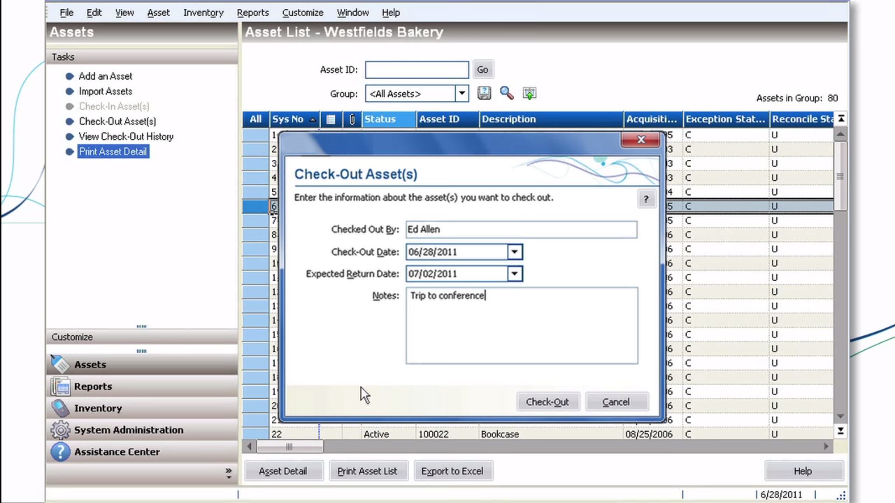Click the Check-Out button
This screenshot has height=503, width=895.
[547, 402]
